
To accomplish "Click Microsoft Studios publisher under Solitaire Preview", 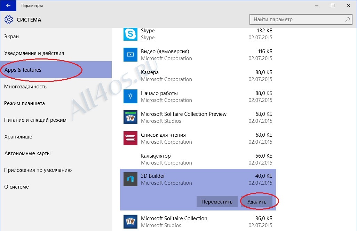I will (161, 121).
